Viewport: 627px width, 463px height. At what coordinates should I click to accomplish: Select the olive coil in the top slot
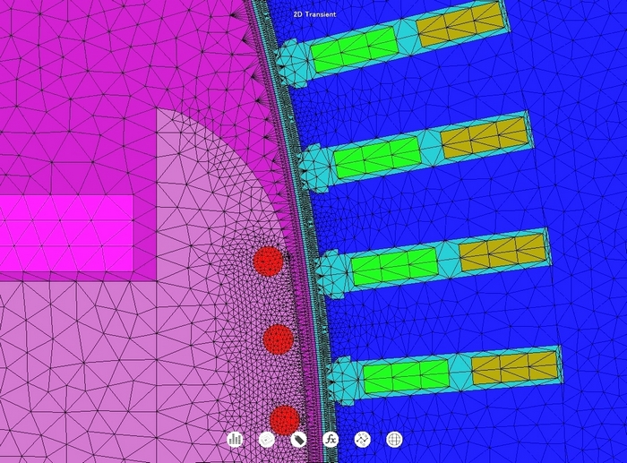(460, 24)
